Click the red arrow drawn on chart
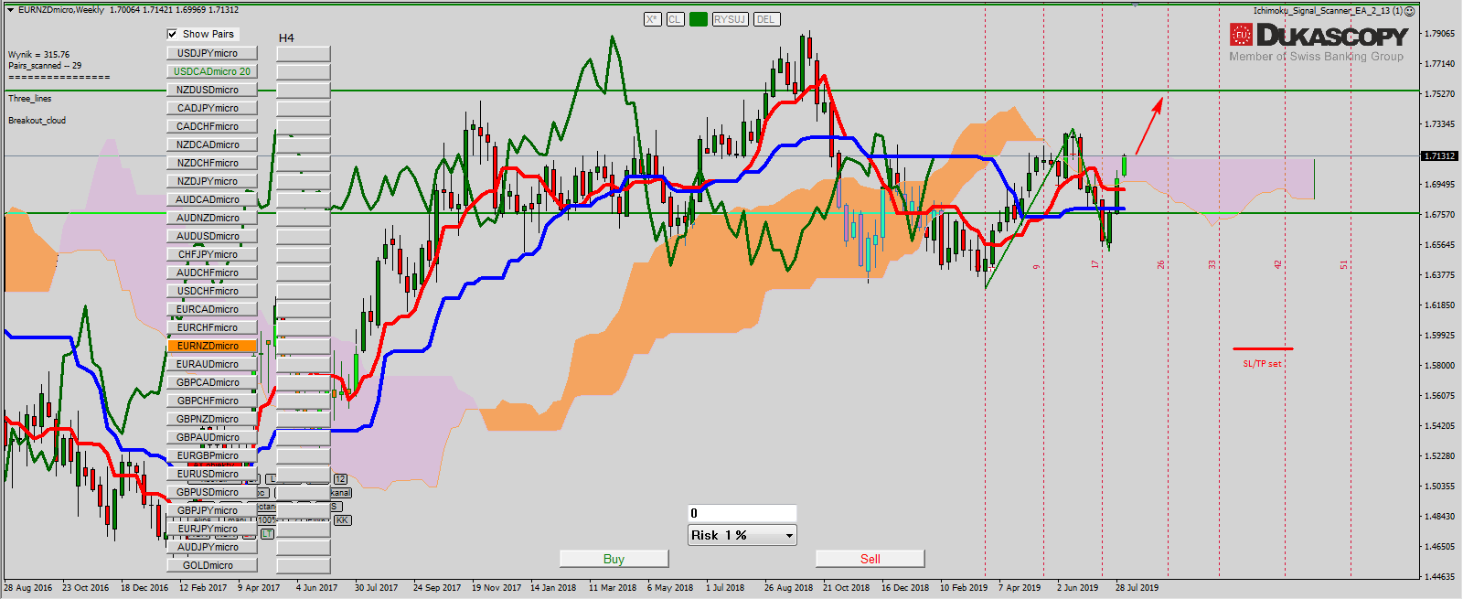 (x=1148, y=126)
